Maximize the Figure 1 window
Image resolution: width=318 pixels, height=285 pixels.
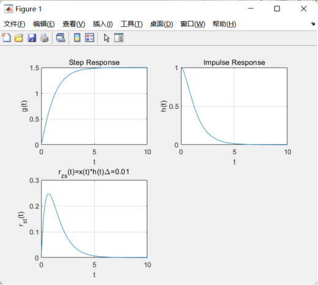coord(277,9)
